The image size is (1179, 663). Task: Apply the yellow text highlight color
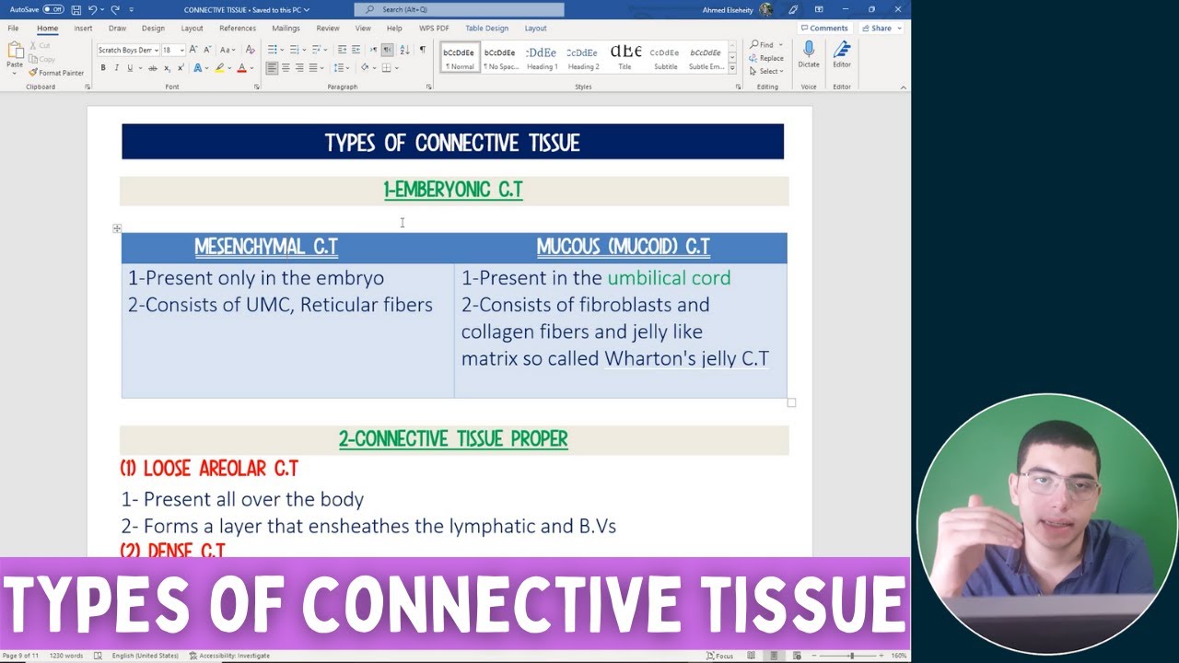click(220, 68)
